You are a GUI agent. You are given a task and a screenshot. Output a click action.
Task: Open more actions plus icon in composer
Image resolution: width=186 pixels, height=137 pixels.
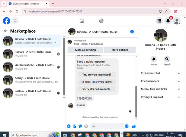[x=68, y=126]
